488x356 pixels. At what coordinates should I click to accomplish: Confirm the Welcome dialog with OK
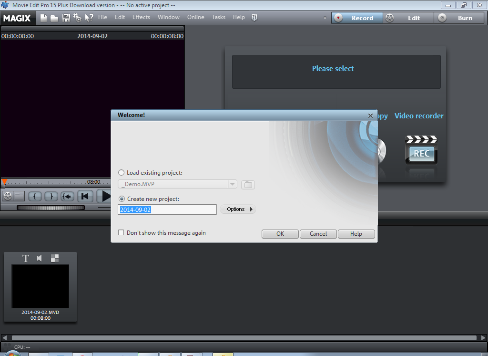point(280,234)
